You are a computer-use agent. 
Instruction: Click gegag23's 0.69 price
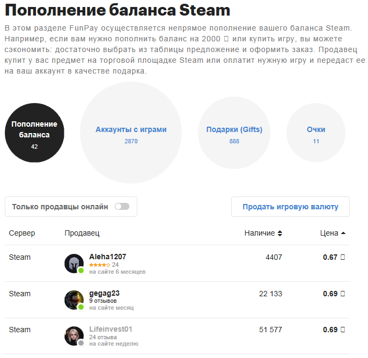334,294
